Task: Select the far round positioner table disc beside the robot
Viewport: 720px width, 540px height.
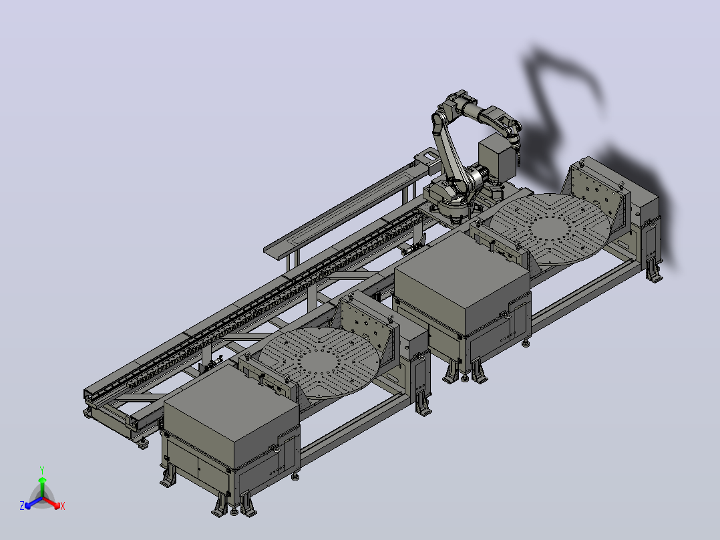Action: tap(550, 229)
